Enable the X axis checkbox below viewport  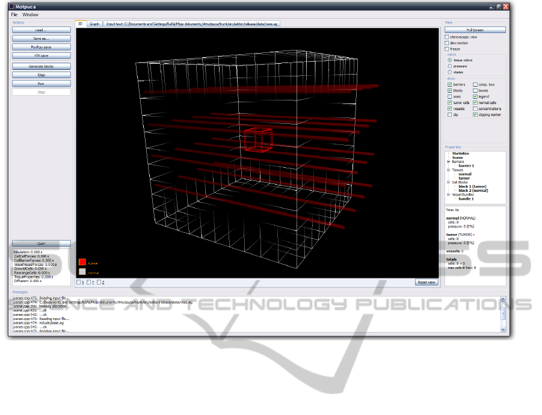(79, 282)
